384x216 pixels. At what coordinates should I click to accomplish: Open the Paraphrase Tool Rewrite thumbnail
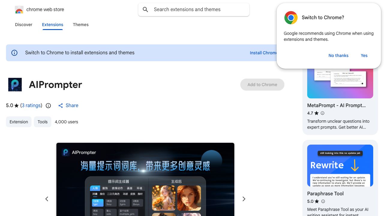pyautogui.click(x=340, y=166)
